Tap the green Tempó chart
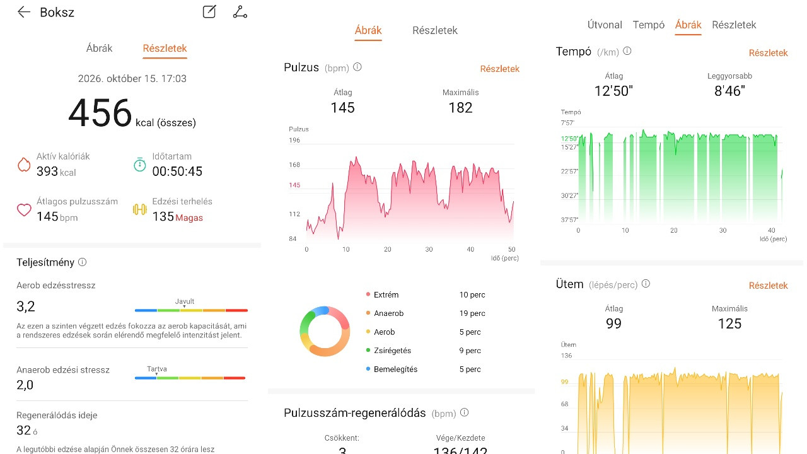Screen dimensions: 807x454 pyautogui.click(x=680, y=177)
